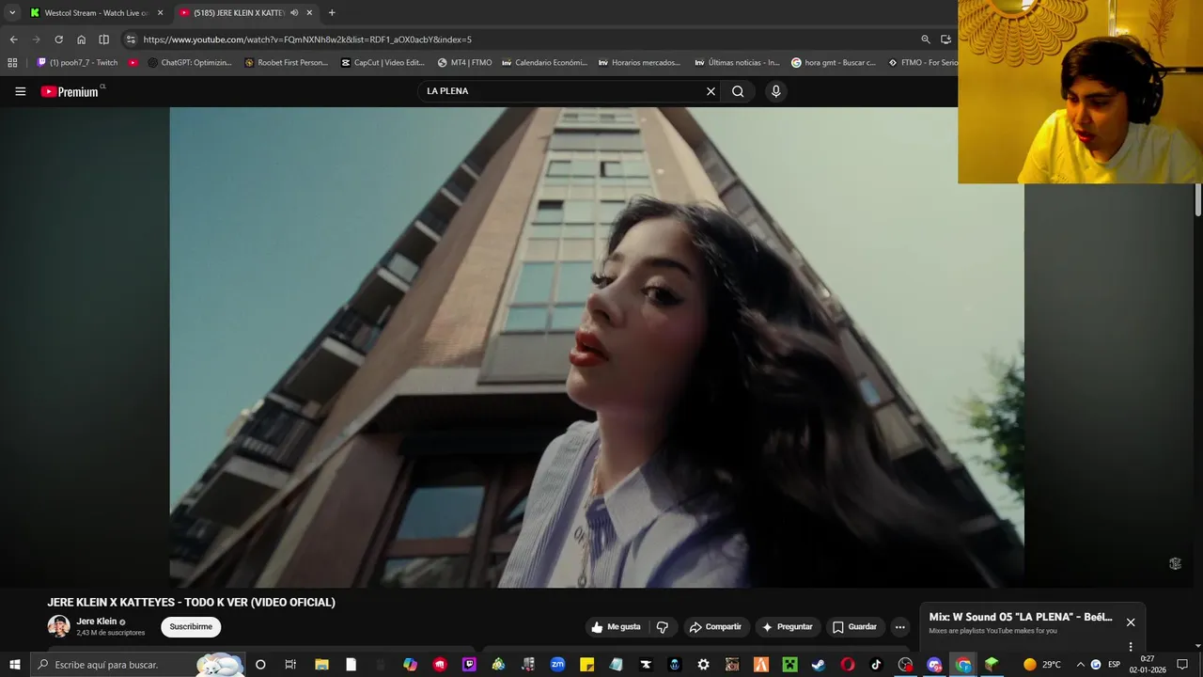Open Discord icon on taskbar
1203x677 pixels.
point(934,665)
